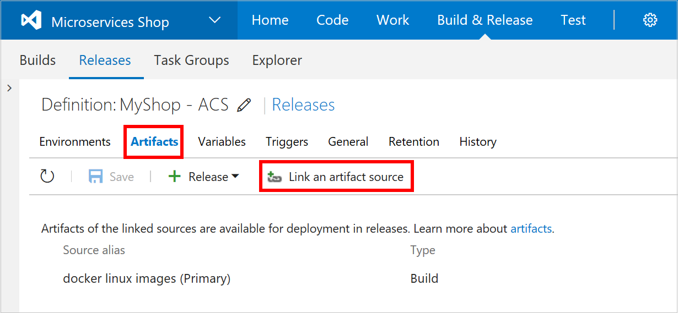Viewport: 678px width, 313px height.
Task: Open the Explorer tab
Action: pyautogui.click(x=277, y=60)
